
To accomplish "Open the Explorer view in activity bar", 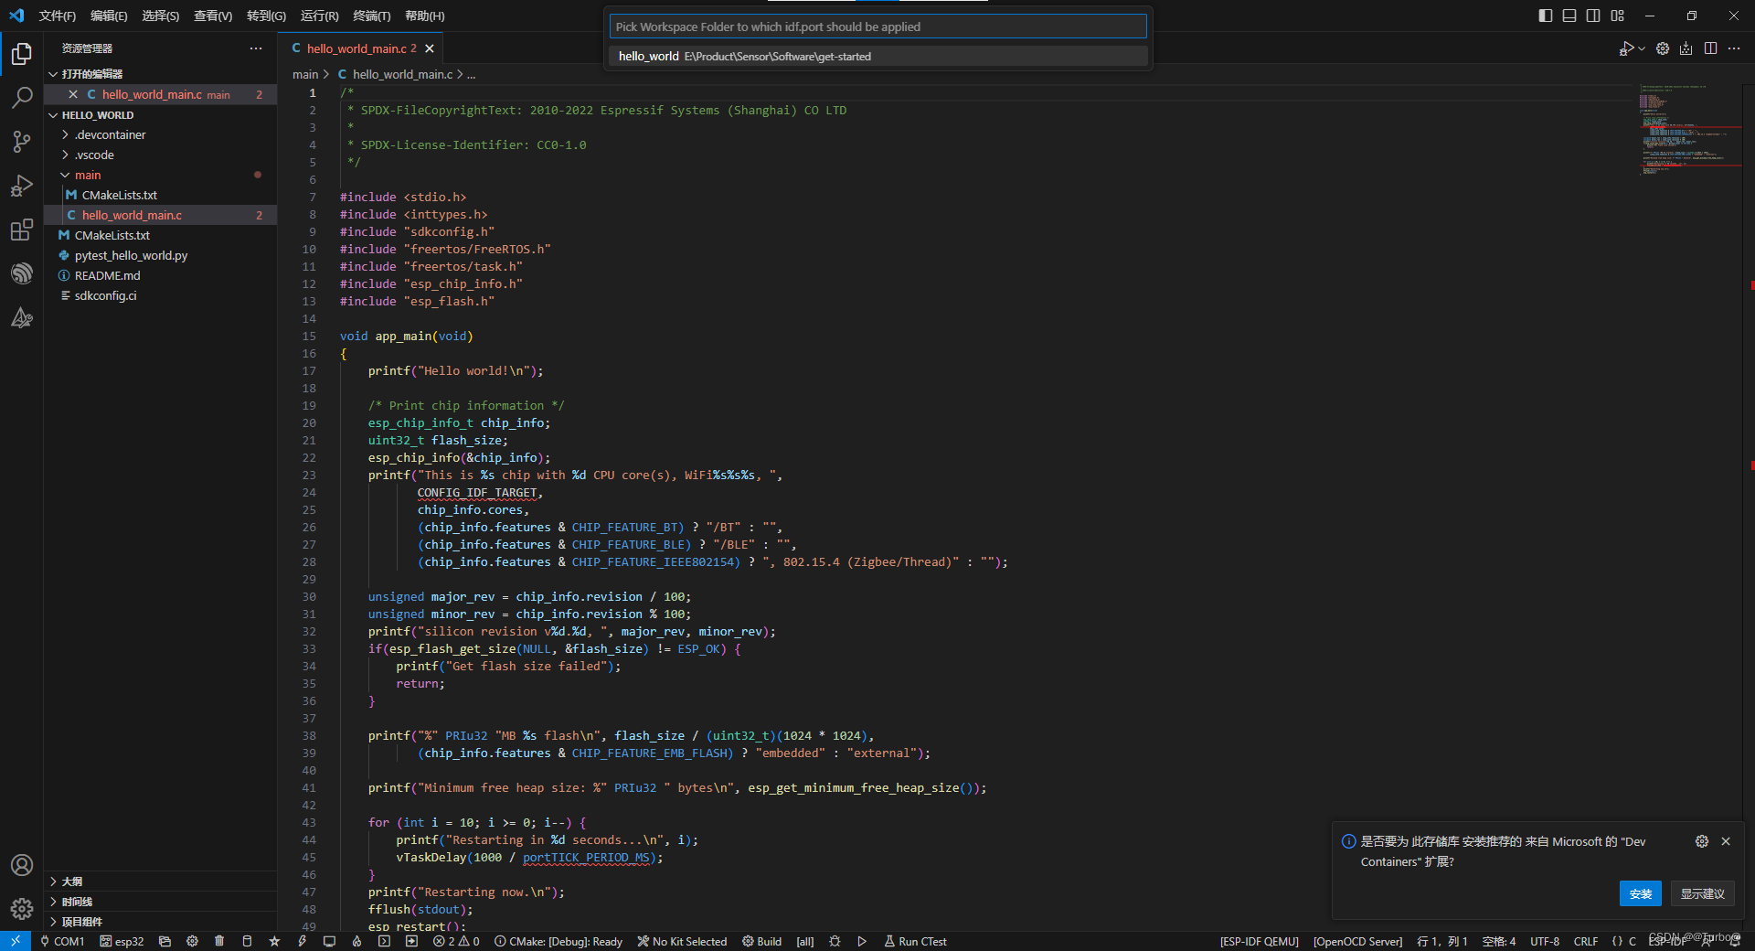I will coord(22,54).
